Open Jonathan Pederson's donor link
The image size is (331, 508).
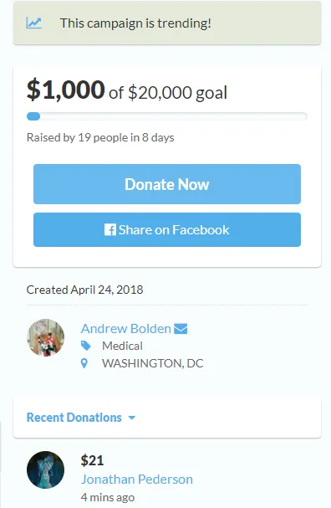pos(137,480)
